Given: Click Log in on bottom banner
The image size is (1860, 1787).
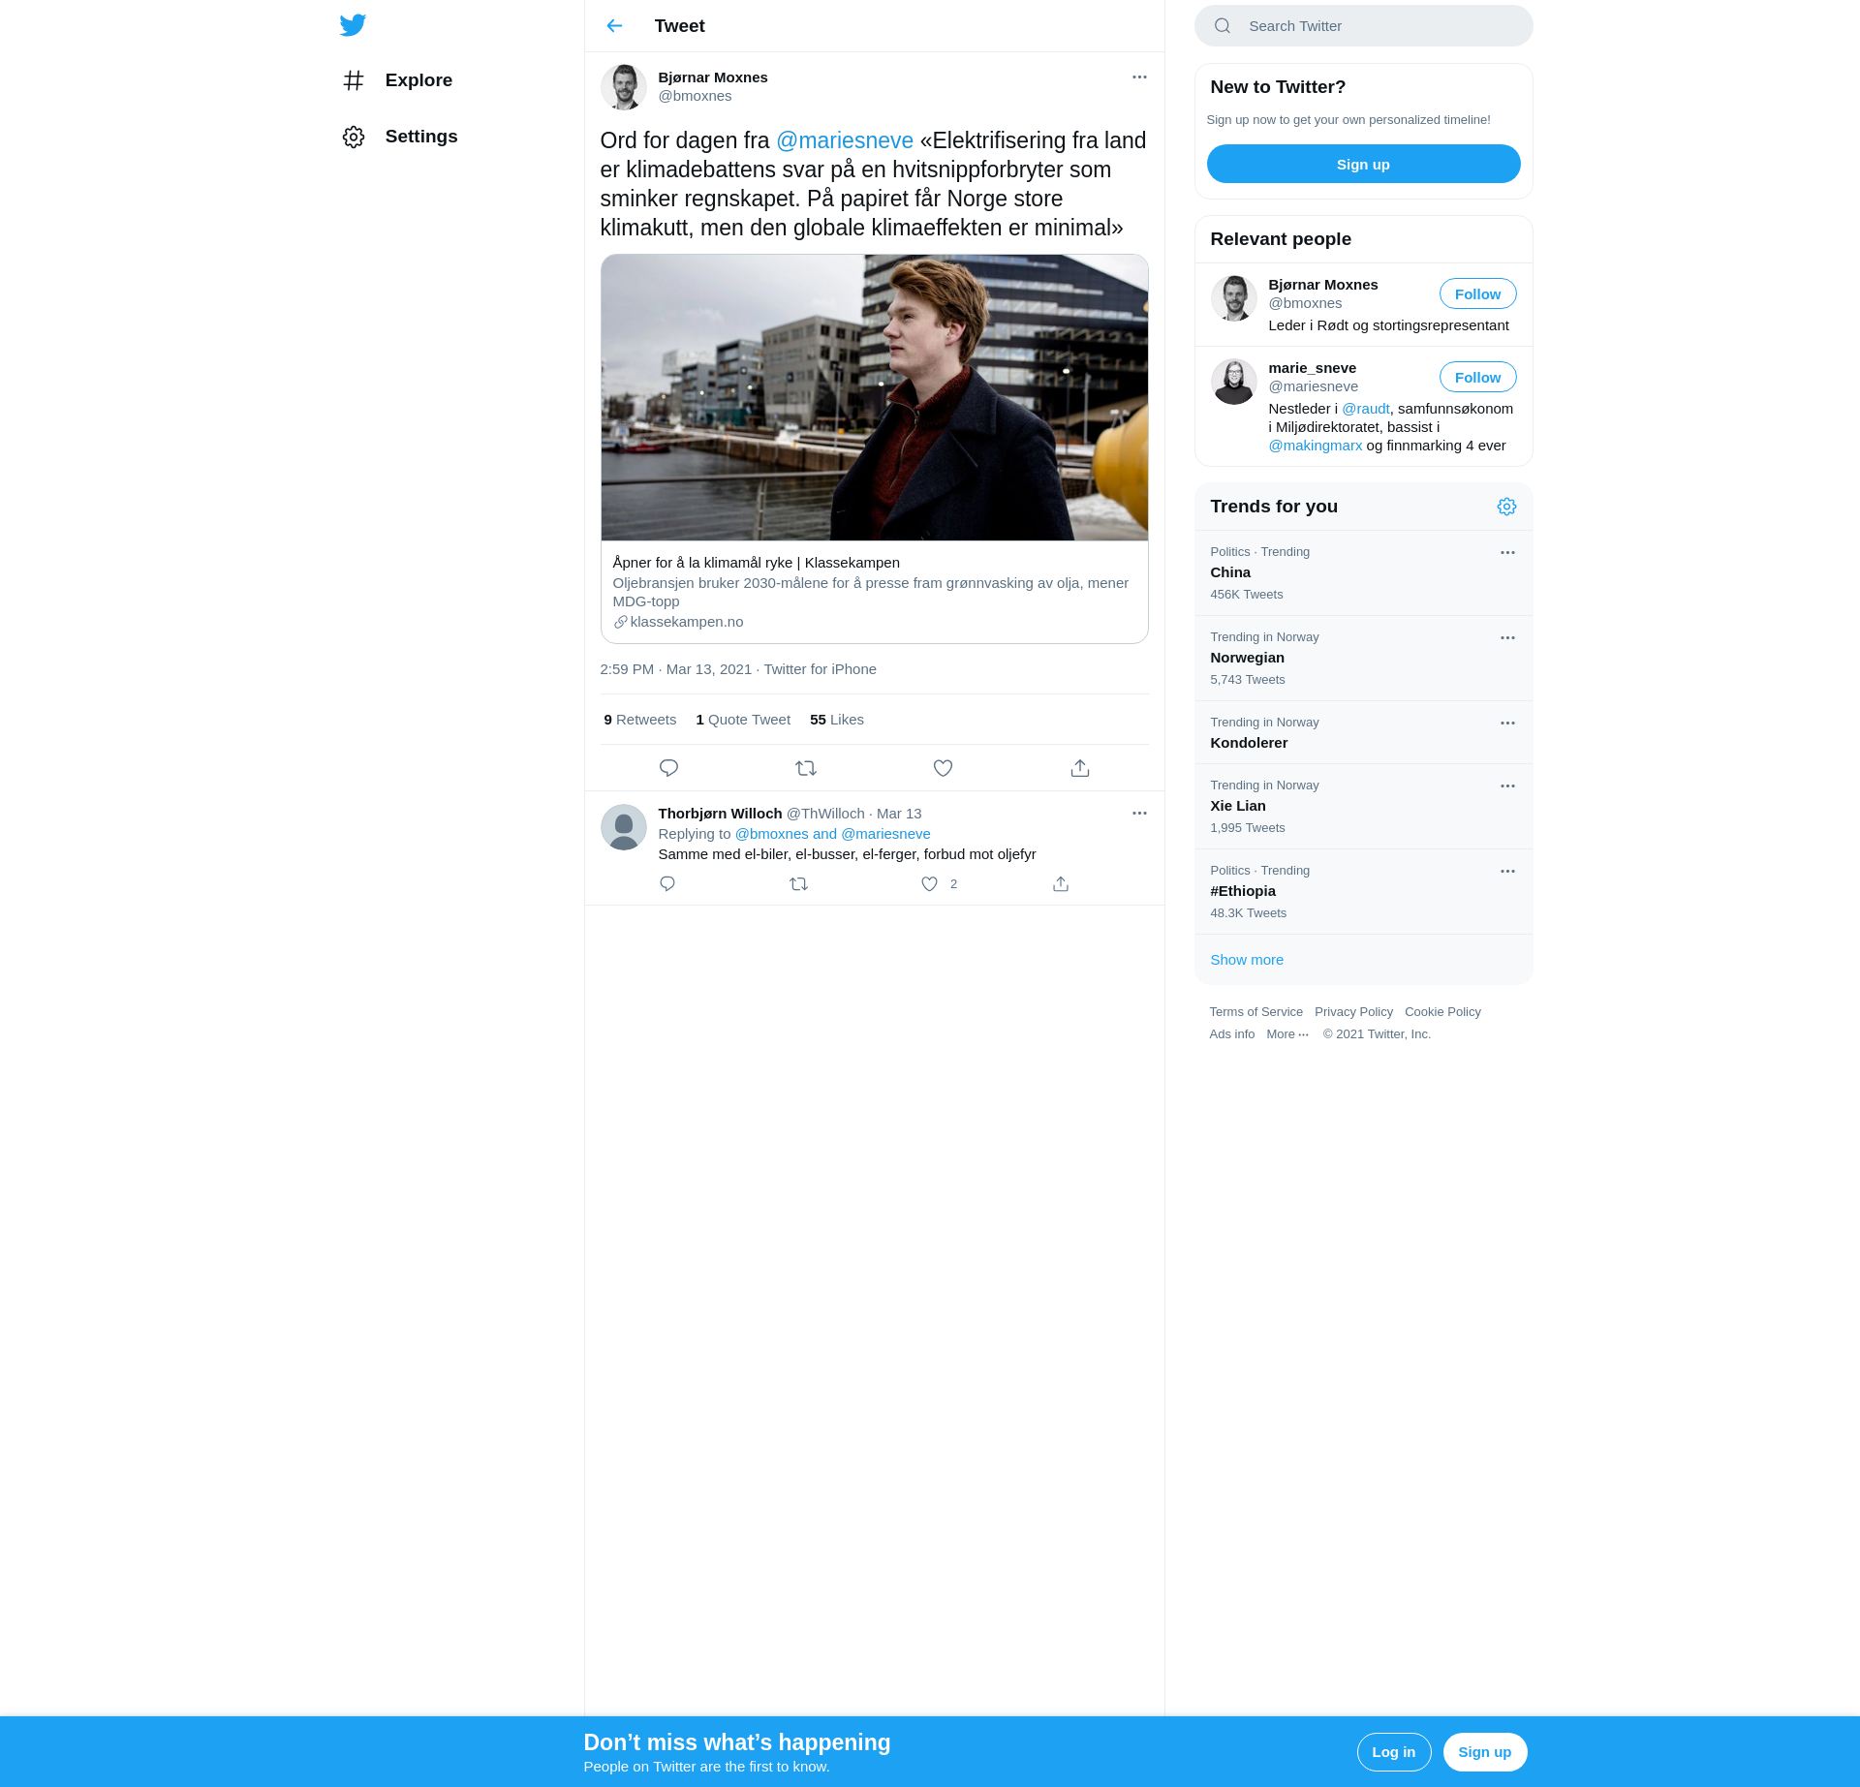Looking at the screenshot, I should pyautogui.click(x=1393, y=1752).
